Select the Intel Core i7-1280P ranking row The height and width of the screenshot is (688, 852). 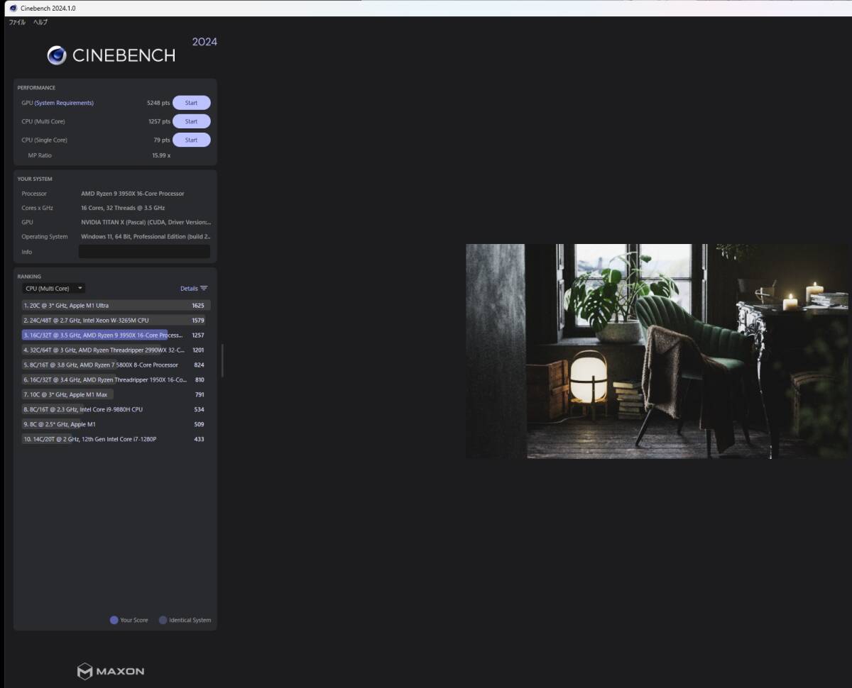point(116,440)
